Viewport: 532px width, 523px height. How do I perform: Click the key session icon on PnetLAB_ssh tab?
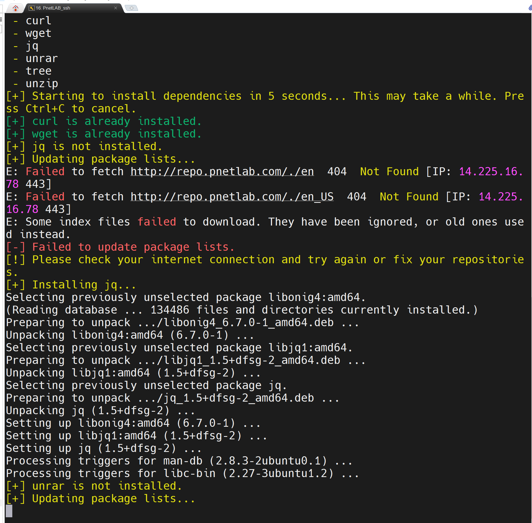click(x=32, y=8)
